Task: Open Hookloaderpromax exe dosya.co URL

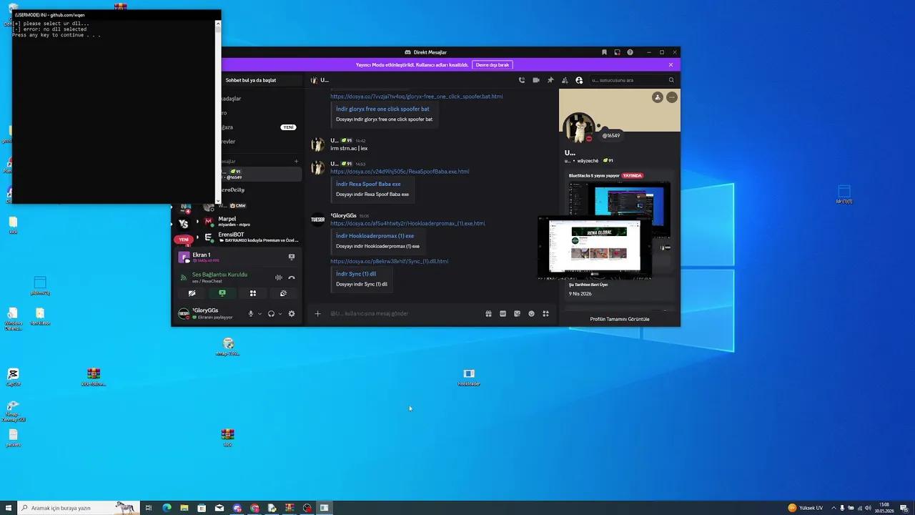Action: click(x=407, y=223)
